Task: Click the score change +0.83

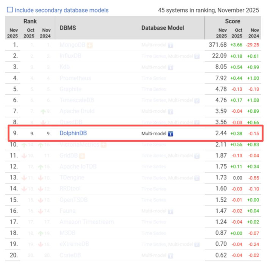Action: coord(253,144)
